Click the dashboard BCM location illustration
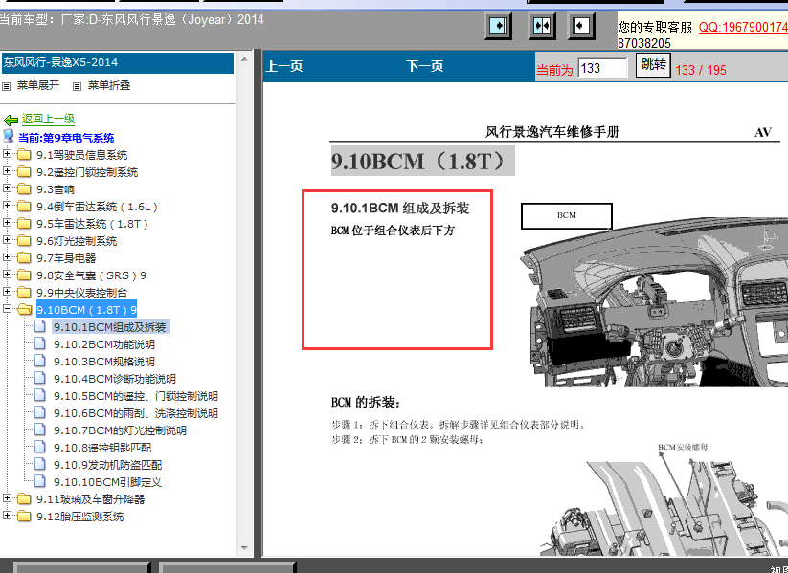The image size is (788, 573). click(x=654, y=304)
